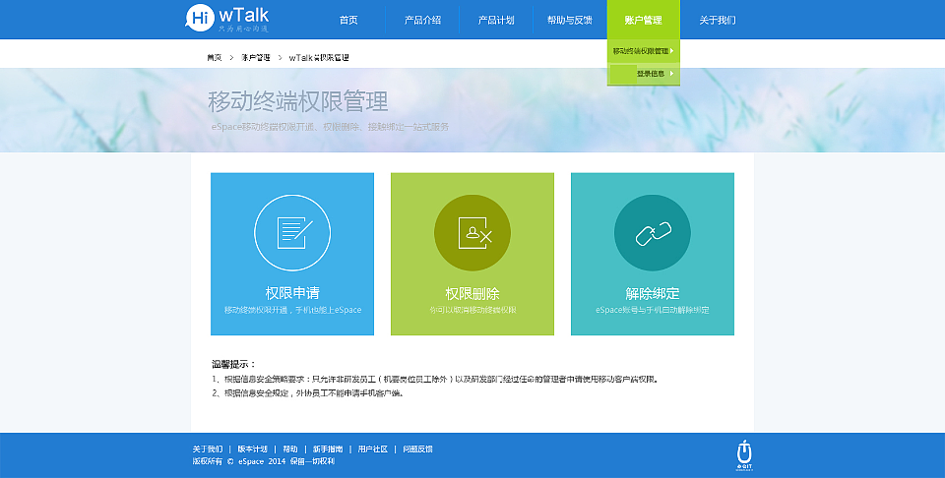Click the 账户管理 breadcrumb link
The width and height of the screenshot is (945, 478).
(256, 58)
